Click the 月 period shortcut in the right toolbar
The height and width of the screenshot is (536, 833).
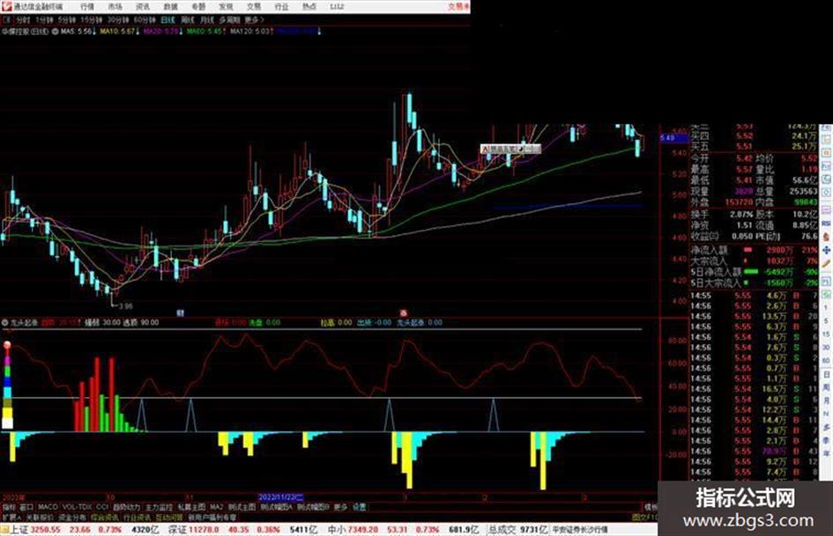[826, 401]
